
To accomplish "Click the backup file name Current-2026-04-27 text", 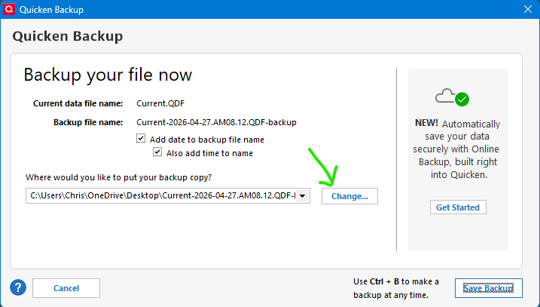I will tap(216, 122).
